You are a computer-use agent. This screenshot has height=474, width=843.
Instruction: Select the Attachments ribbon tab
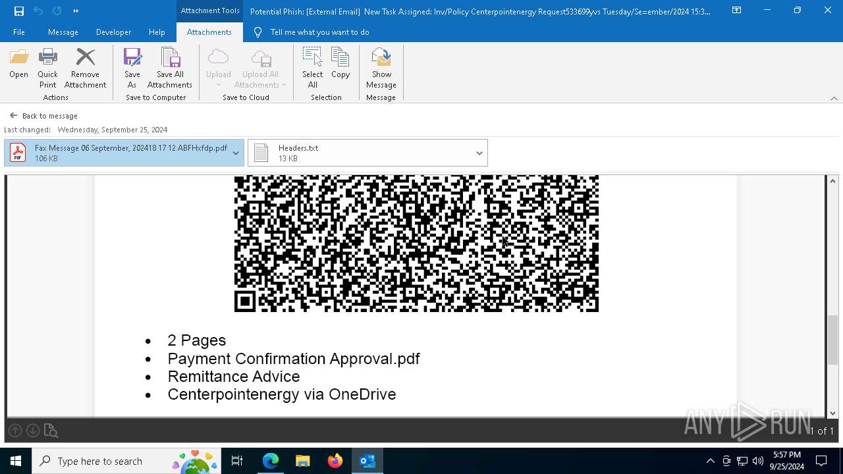point(209,32)
